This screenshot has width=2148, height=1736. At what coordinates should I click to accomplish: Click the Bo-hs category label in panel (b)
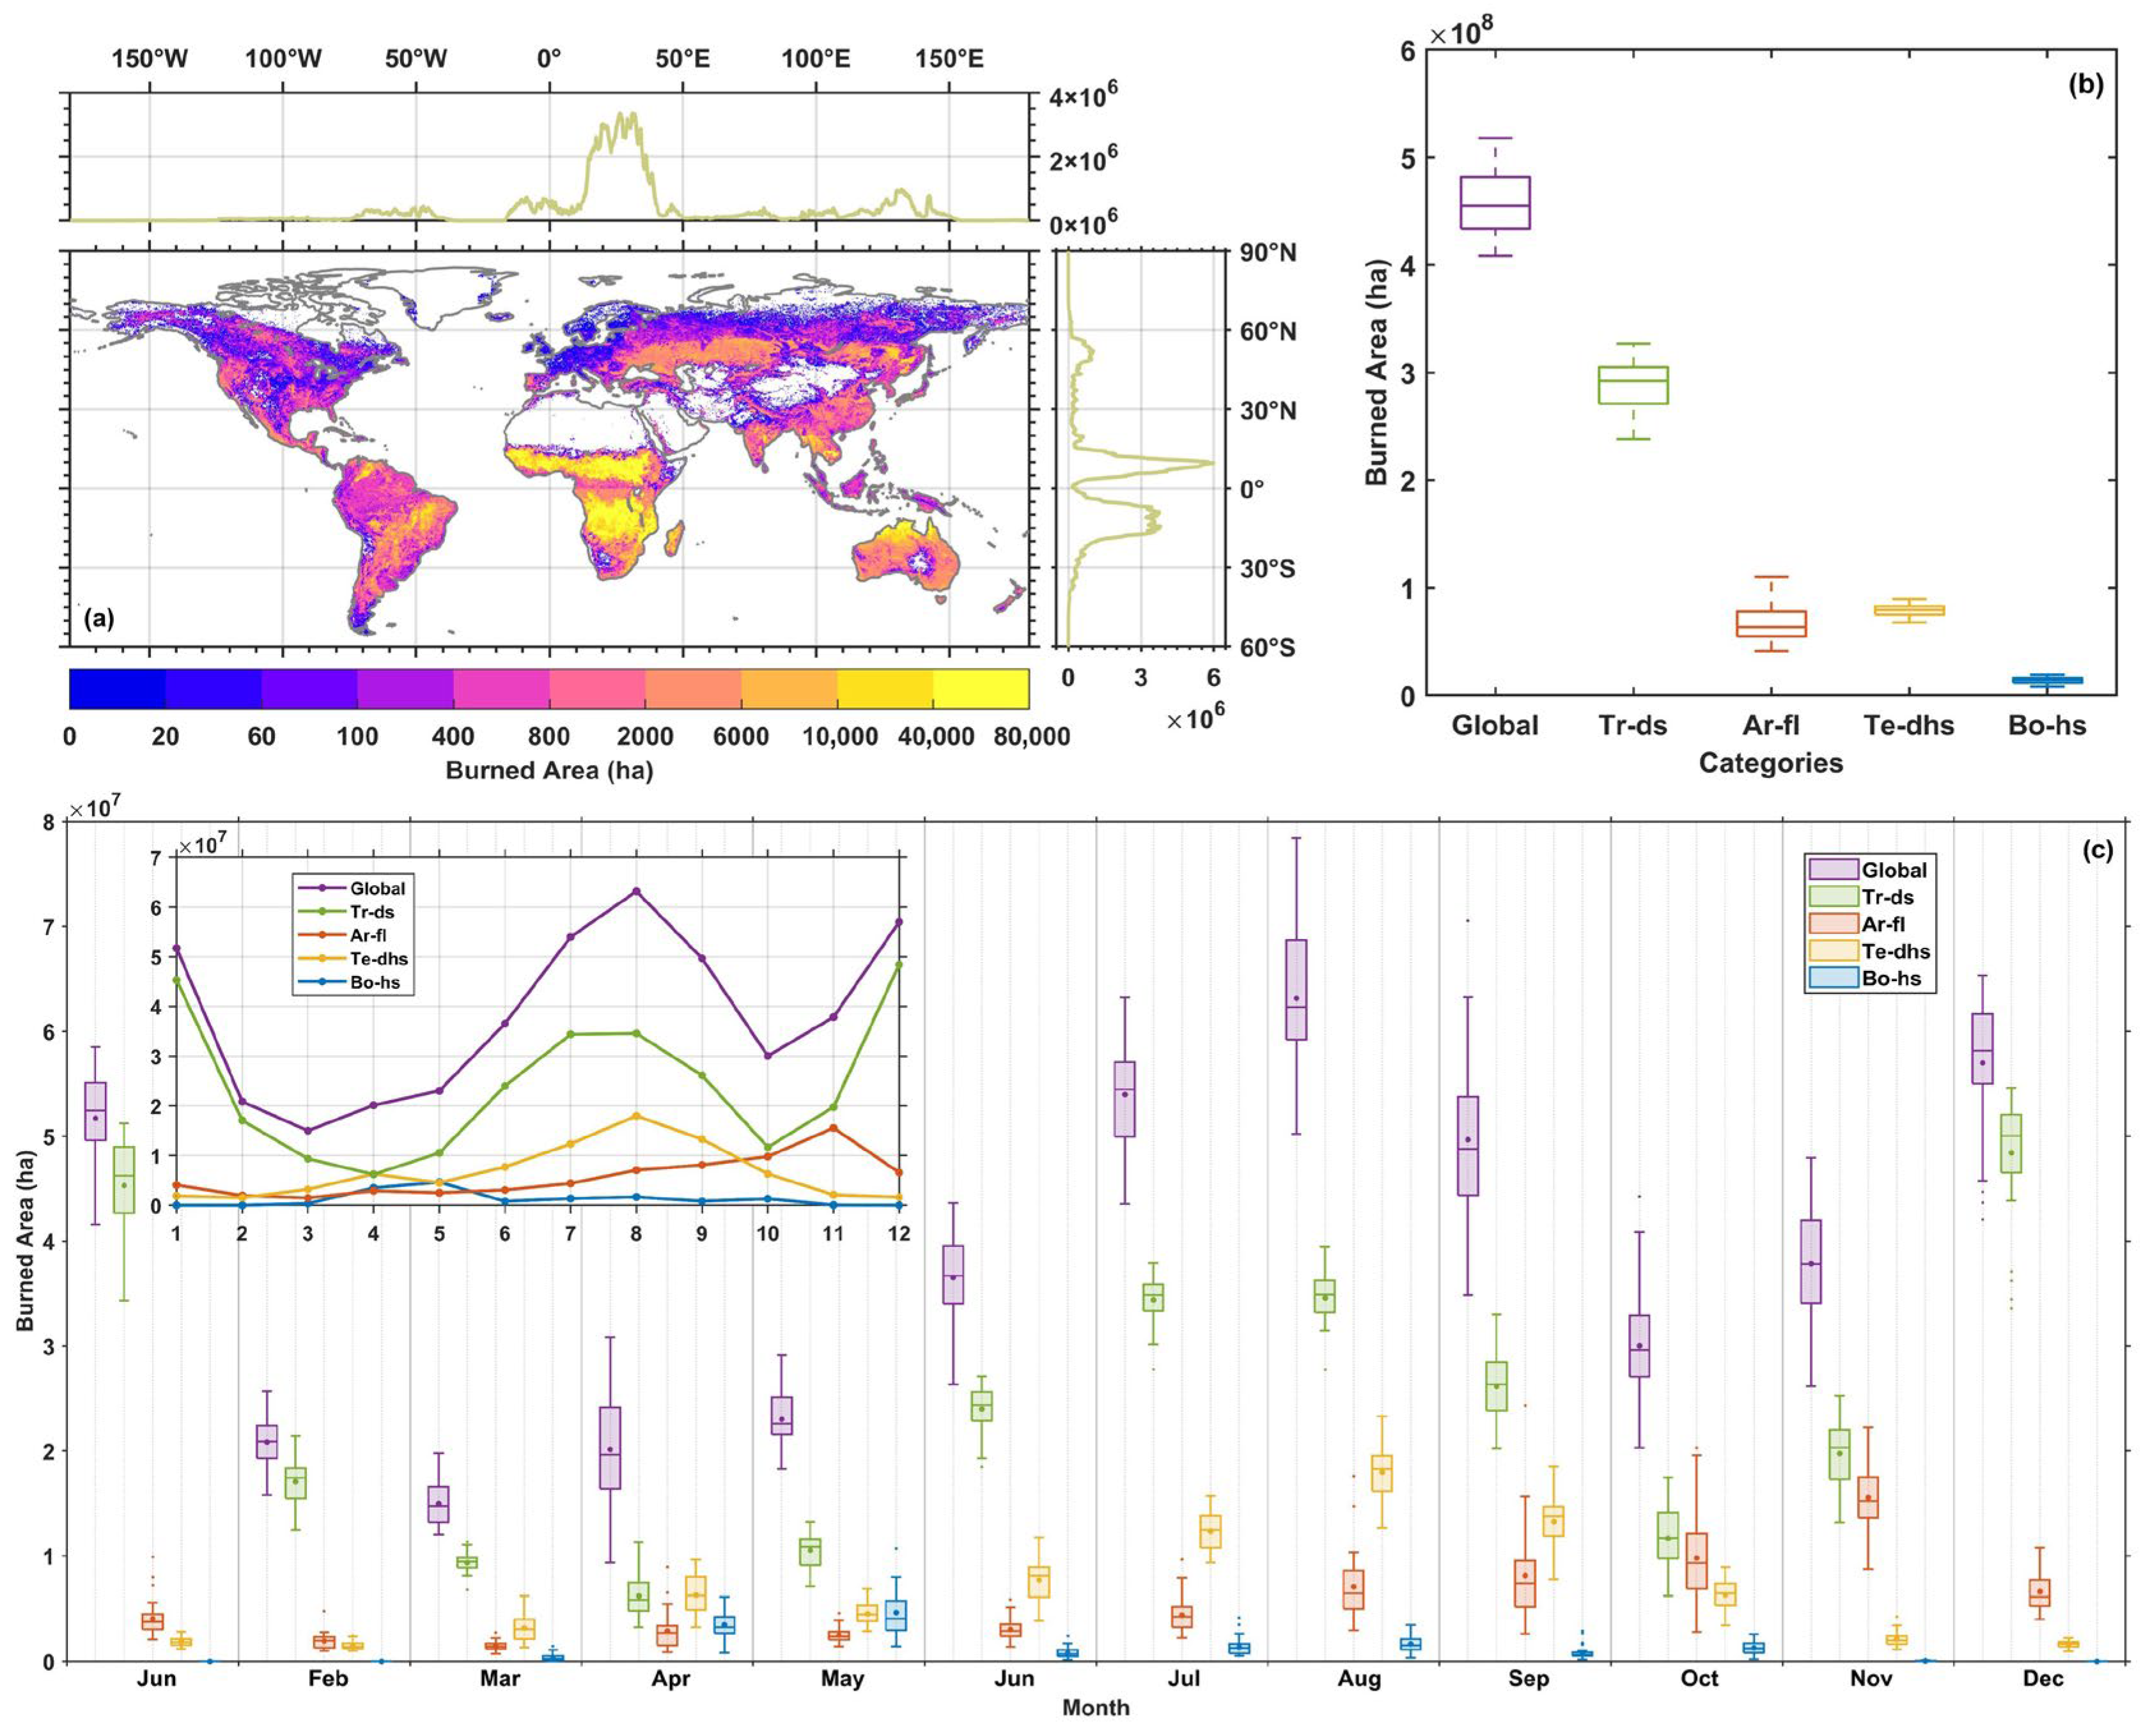pos(2047,725)
